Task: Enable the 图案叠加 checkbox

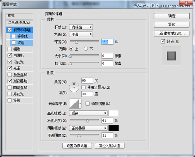Action: (x=10, y=87)
